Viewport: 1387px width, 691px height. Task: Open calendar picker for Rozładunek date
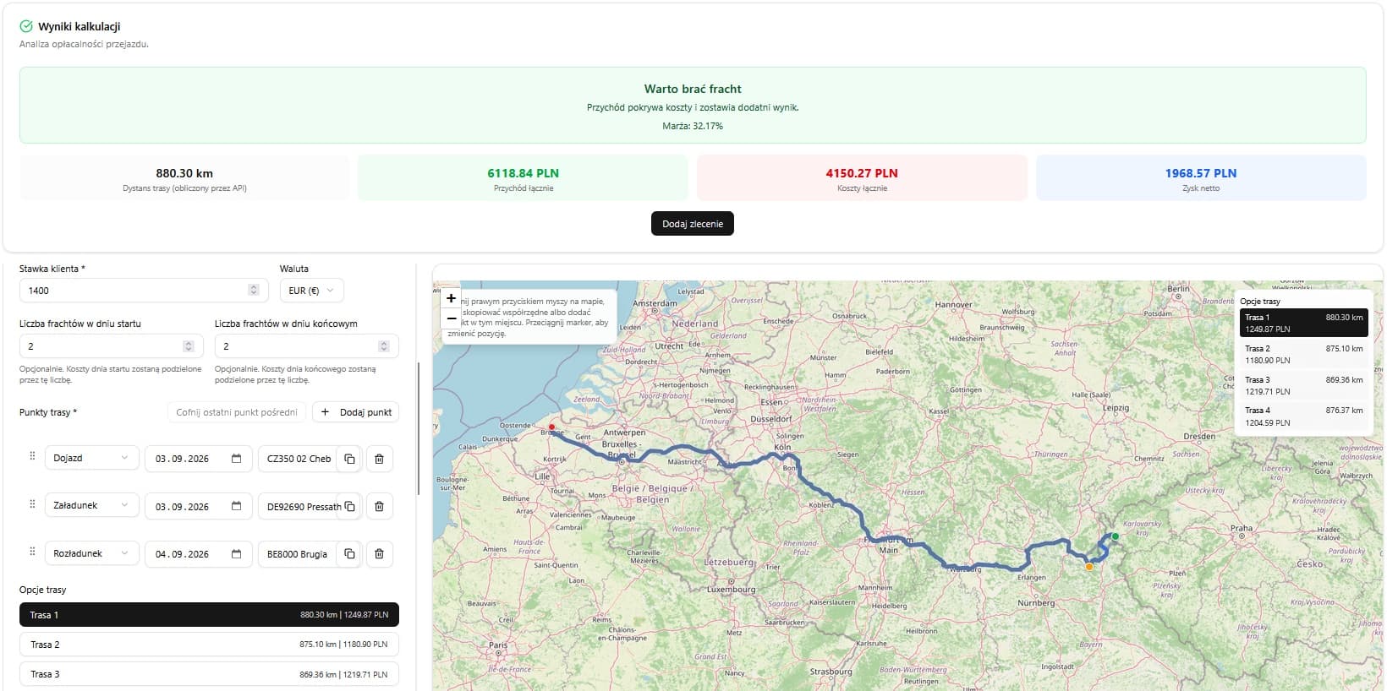coord(237,554)
